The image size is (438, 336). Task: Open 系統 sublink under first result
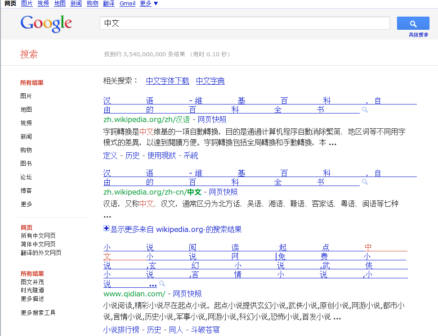coord(191,155)
